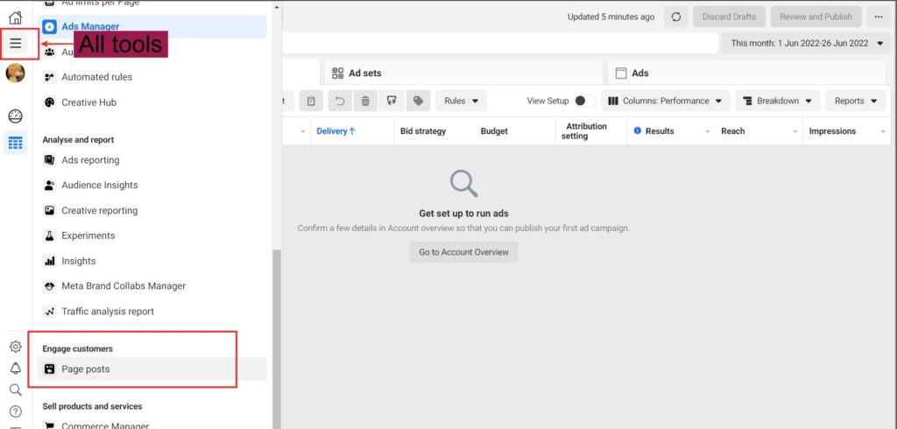897x429 pixels.
Task: Click Traffic analysis report icon
Action: point(50,311)
